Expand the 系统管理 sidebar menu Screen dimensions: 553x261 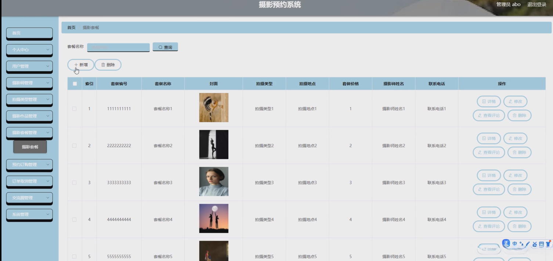tap(29, 214)
